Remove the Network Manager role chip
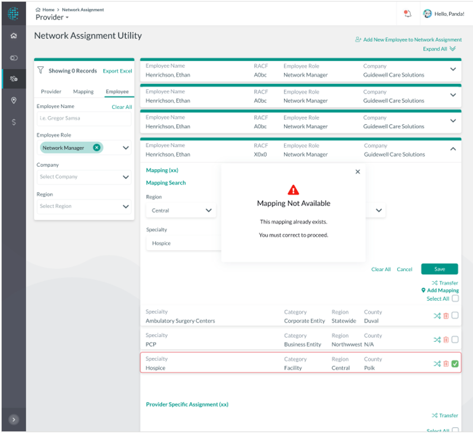The height and width of the screenshot is (433, 473). coord(96,147)
